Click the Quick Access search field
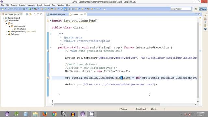 pos(181,9)
